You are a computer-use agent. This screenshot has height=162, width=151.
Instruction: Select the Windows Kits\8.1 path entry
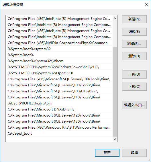pos(59,127)
